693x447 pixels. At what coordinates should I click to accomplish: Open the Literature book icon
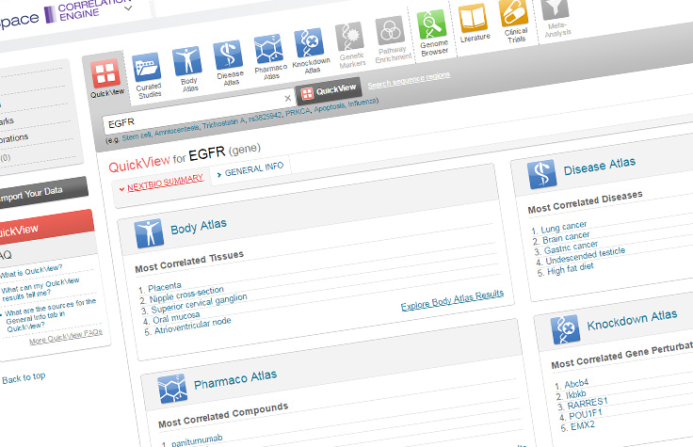(474, 20)
